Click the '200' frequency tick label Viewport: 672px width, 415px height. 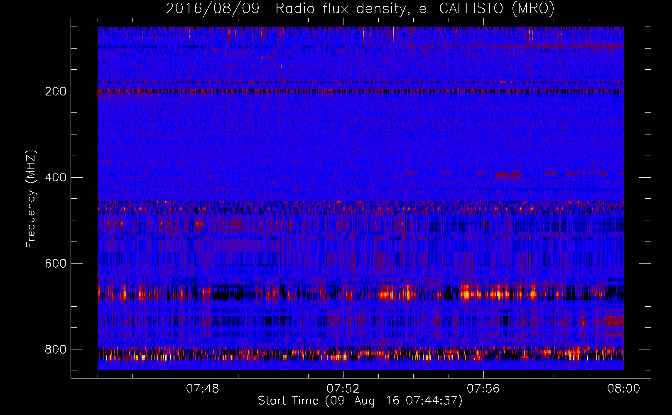coord(56,91)
